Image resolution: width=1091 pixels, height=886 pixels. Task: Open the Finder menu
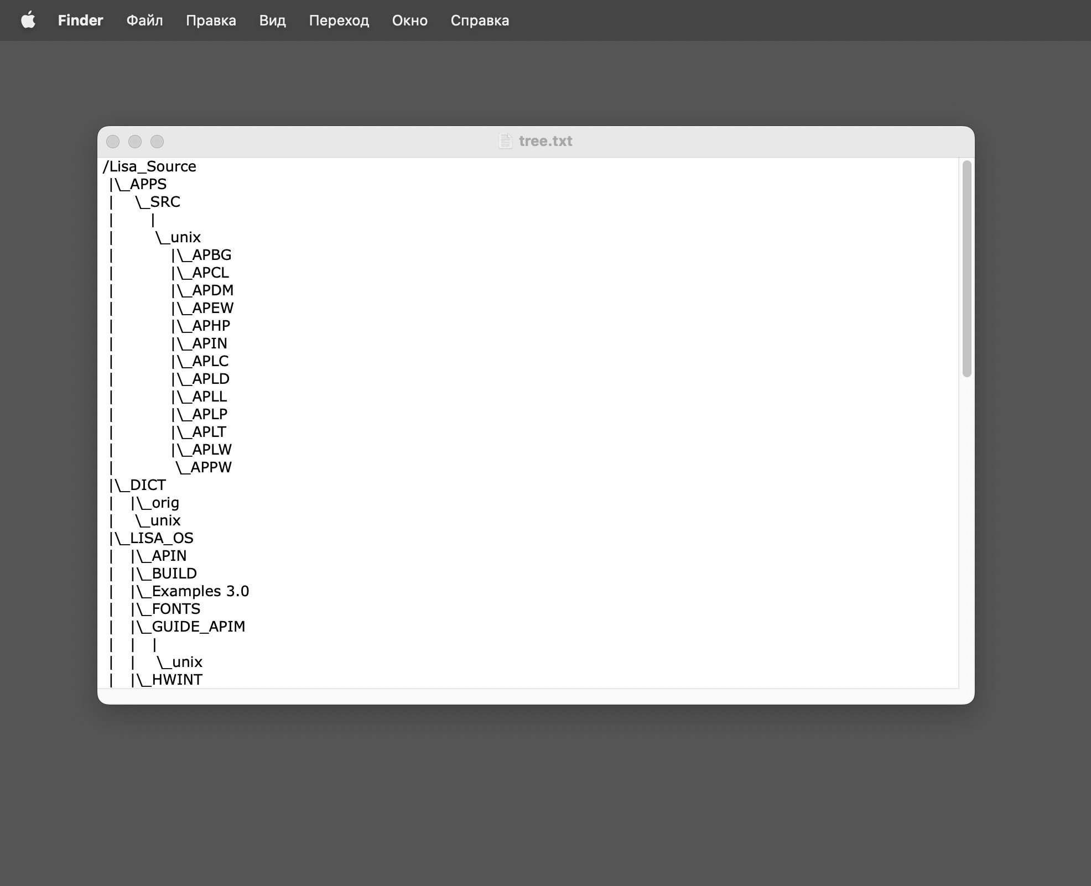click(x=80, y=20)
